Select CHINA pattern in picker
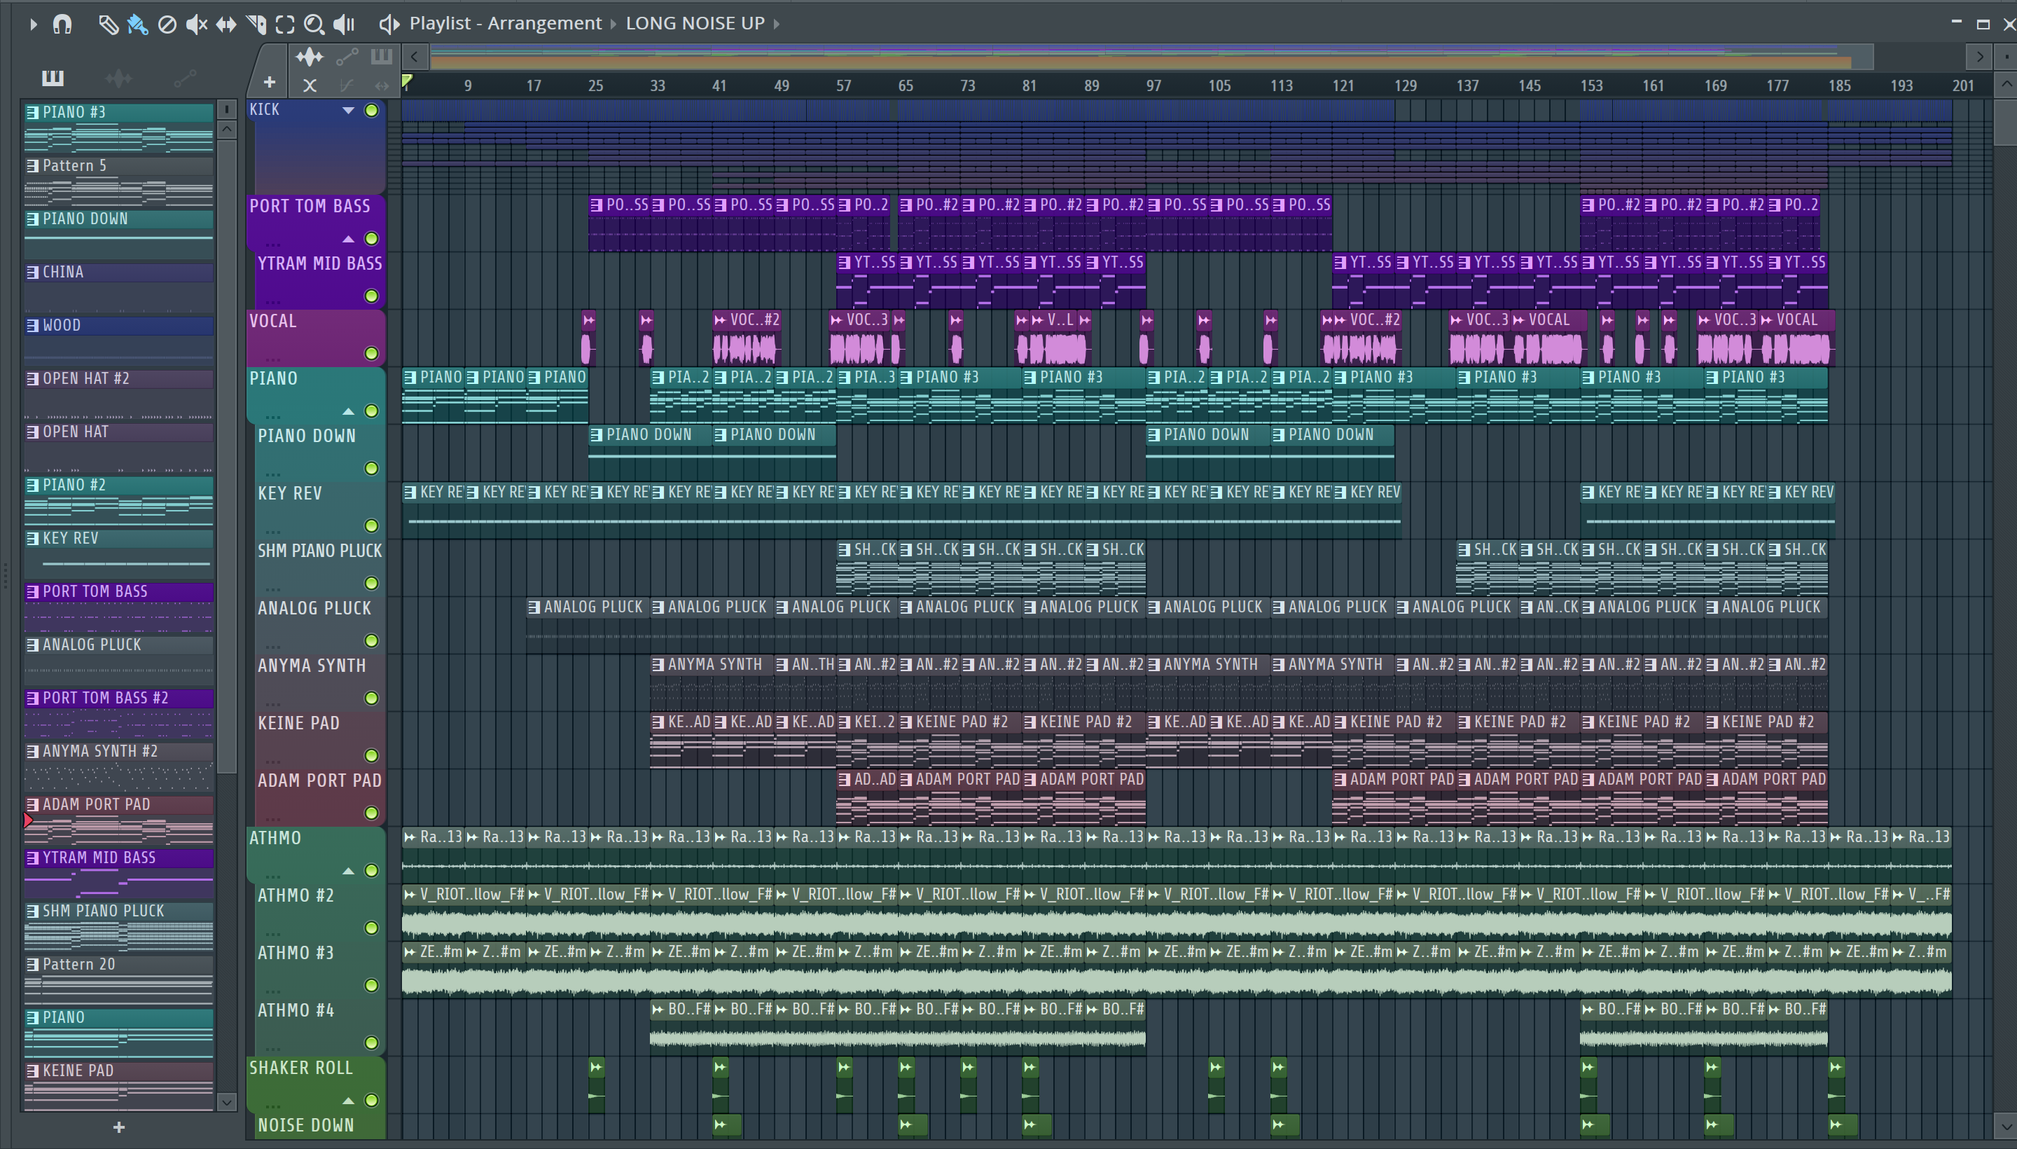The height and width of the screenshot is (1149, 2017). (119, 287)
